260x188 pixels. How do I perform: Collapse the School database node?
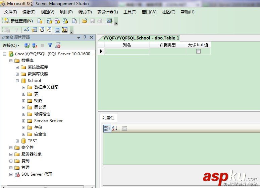click(x=17, y=81)
